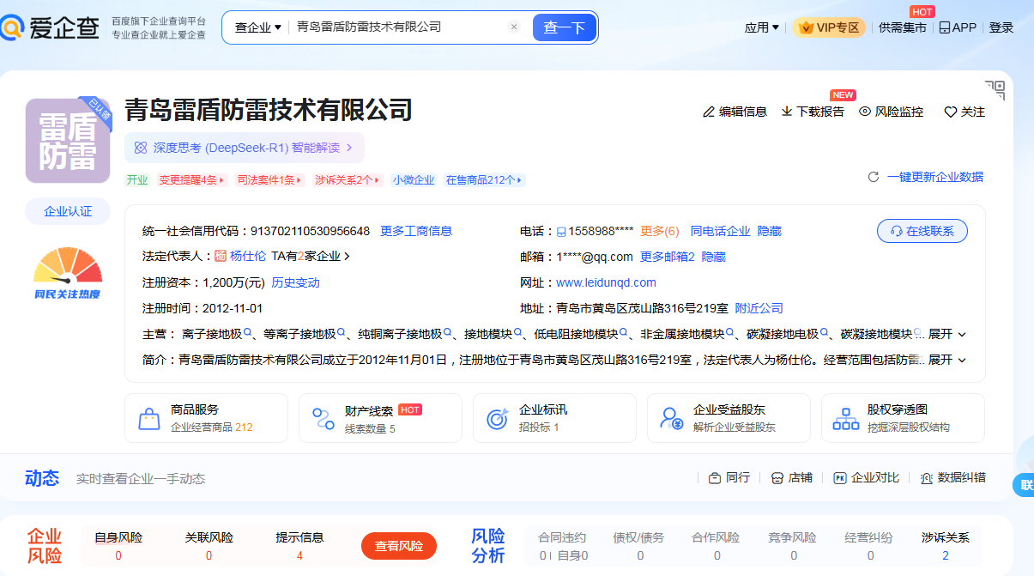Select the 合同违约 analysis tab

[562, 546]
